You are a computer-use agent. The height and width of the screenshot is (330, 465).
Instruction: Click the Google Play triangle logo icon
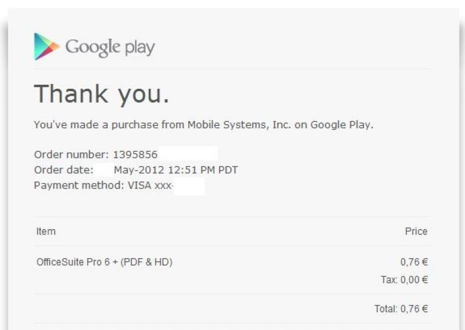(46, 46)
